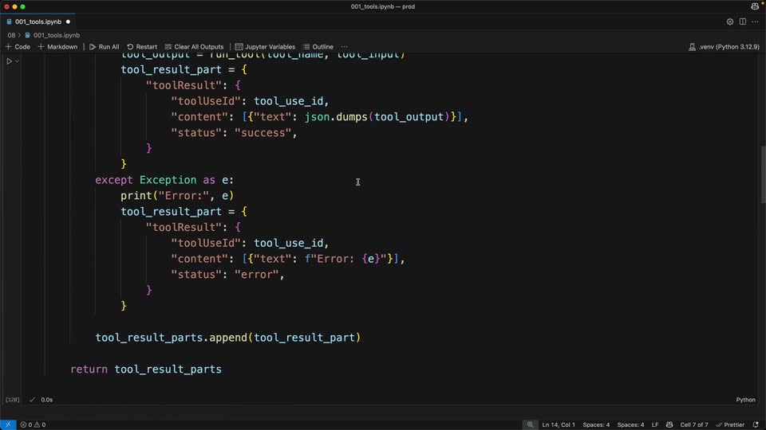Click the notebook file icon in tab

[x=10, y=21]
